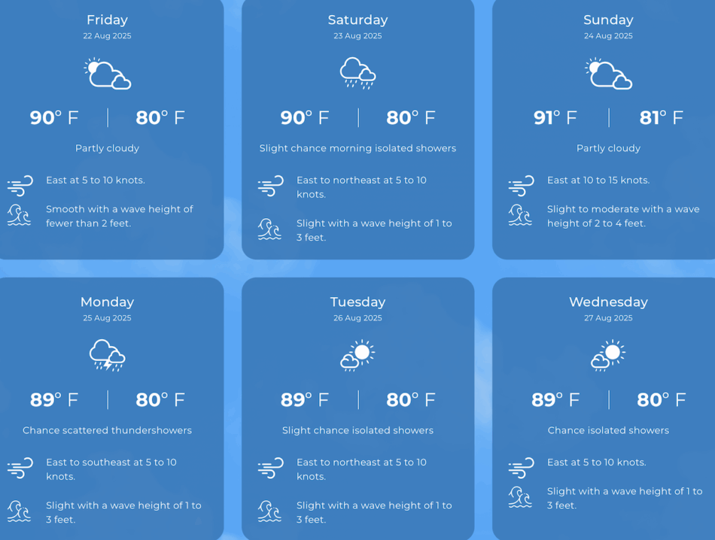Click the wave icon on Saturday's card

tap(270, 229)
